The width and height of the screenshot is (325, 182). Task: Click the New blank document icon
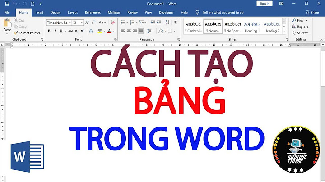[x=32, y=4]
